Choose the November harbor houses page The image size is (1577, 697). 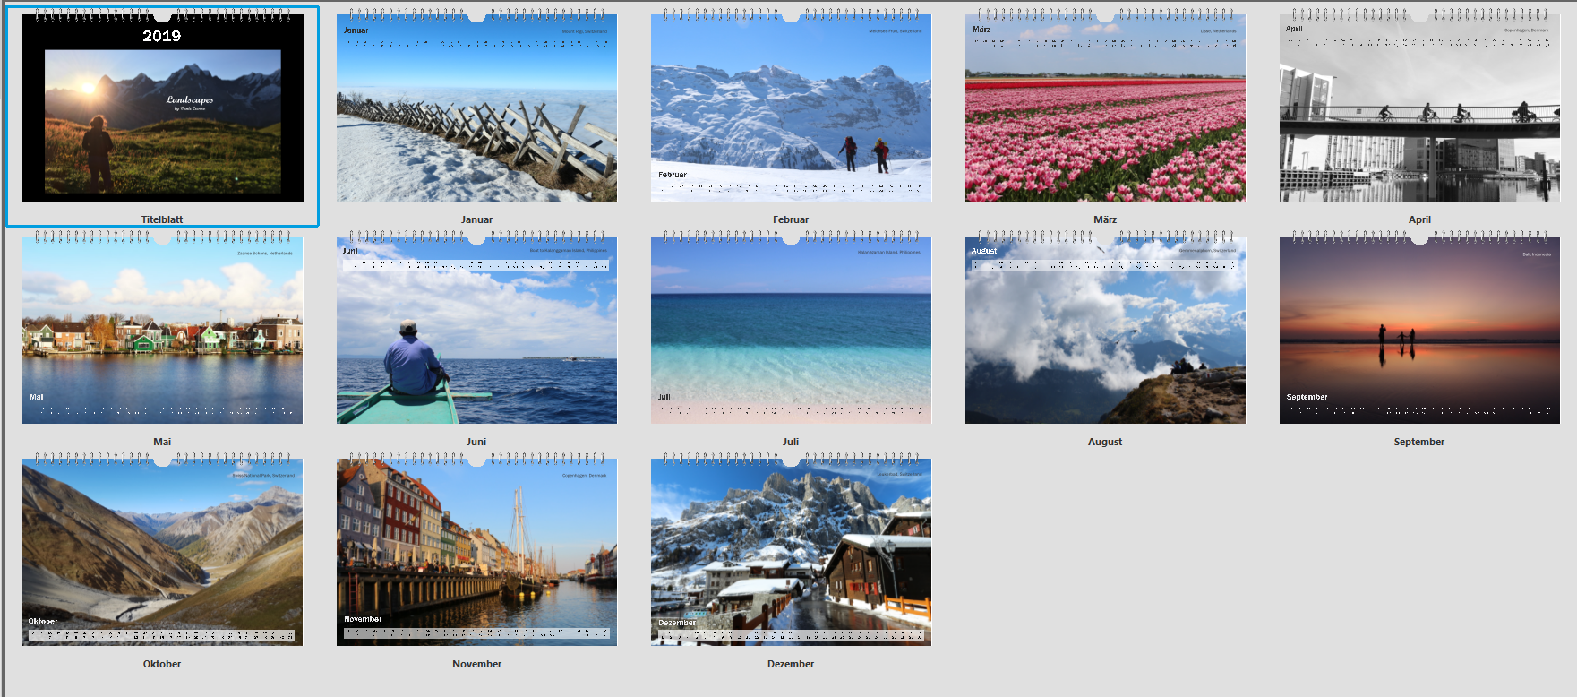(x=476, y=552)
